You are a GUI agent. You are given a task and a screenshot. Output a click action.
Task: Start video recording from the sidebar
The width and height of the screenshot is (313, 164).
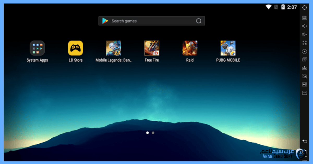click(304, 84)
